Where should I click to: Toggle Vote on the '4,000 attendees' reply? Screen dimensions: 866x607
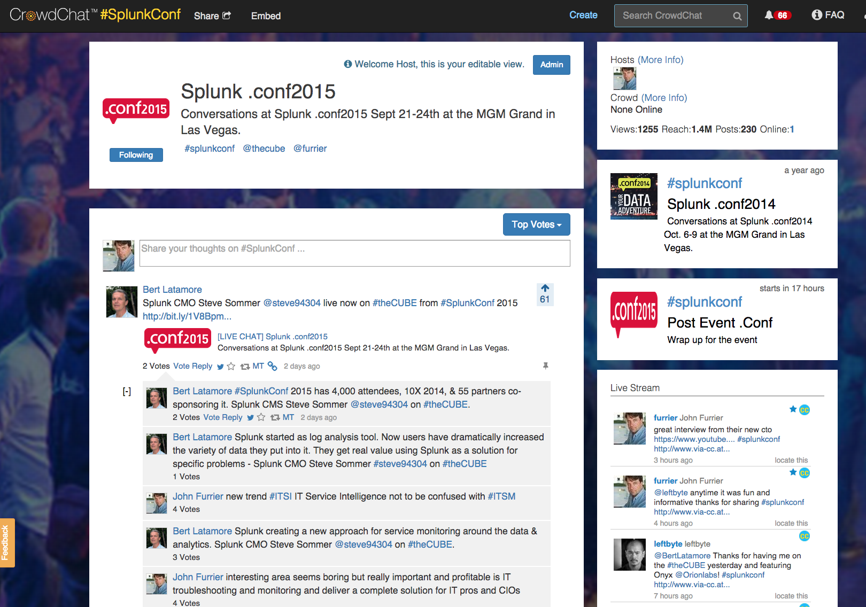[x=212, y=417]
